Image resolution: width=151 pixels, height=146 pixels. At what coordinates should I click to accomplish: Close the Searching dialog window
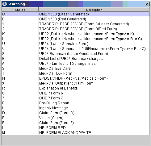(x=147, y=4)
